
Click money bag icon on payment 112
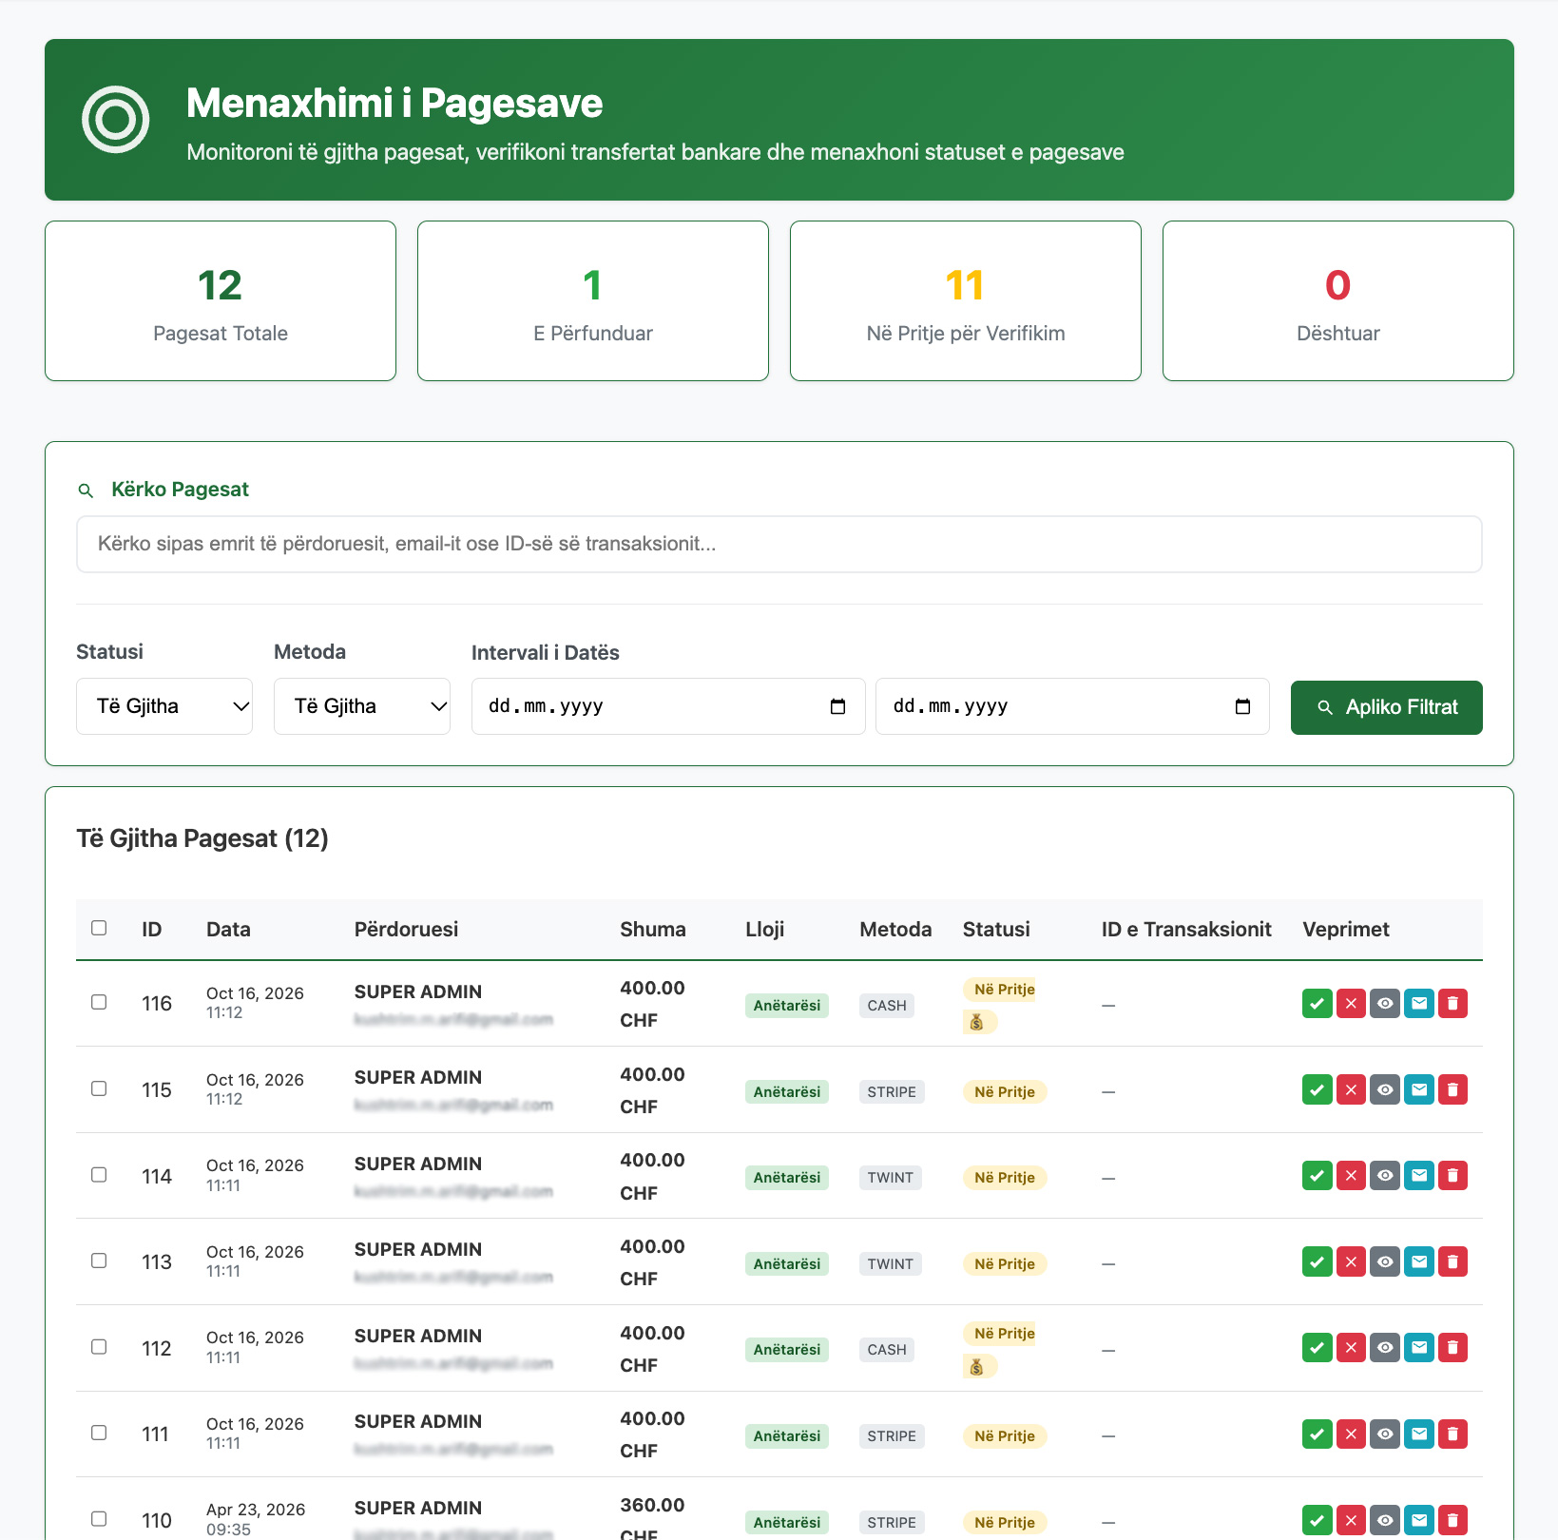979,1367
